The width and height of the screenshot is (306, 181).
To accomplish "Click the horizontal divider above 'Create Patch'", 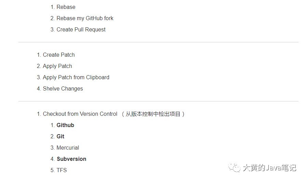I will click(158, 42).
